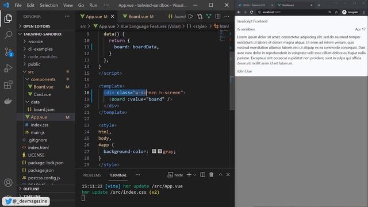Image resolution: width=368 pixels, height=207 pixels.
Task: Expand the .vscode folder
Action: click(36, 41)
